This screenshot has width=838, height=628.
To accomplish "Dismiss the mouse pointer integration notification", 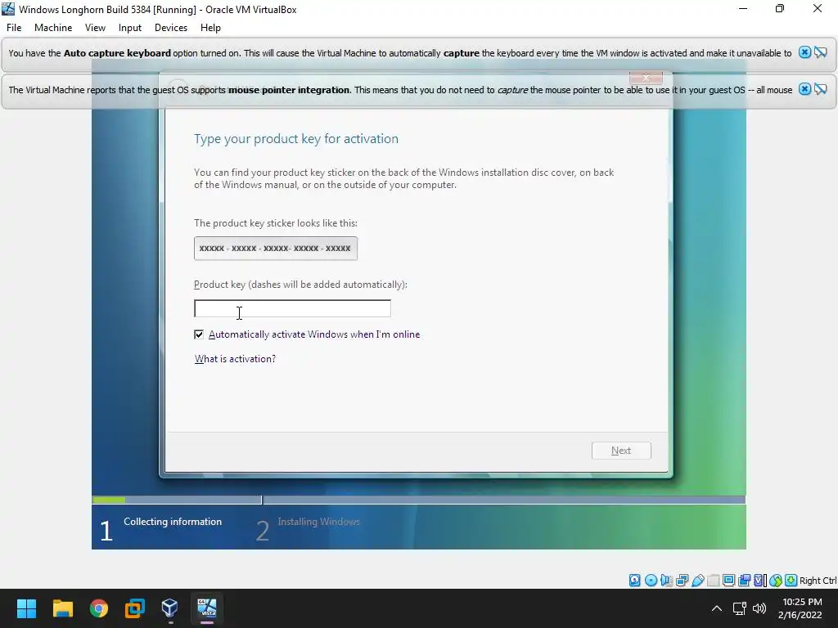I will point(804,89).
